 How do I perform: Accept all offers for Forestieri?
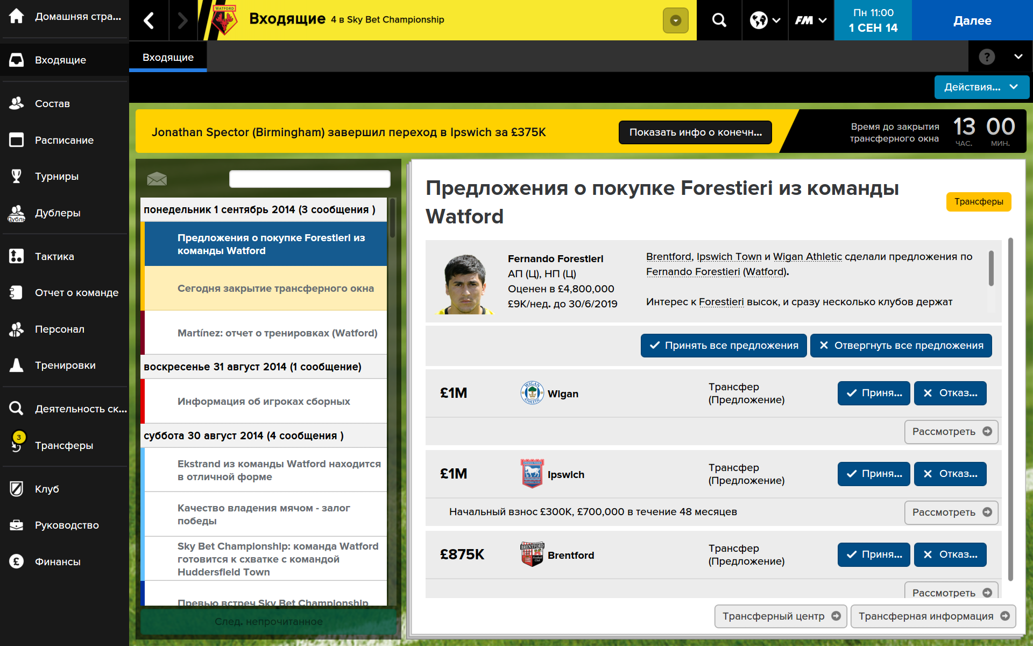tap(723, 346)
